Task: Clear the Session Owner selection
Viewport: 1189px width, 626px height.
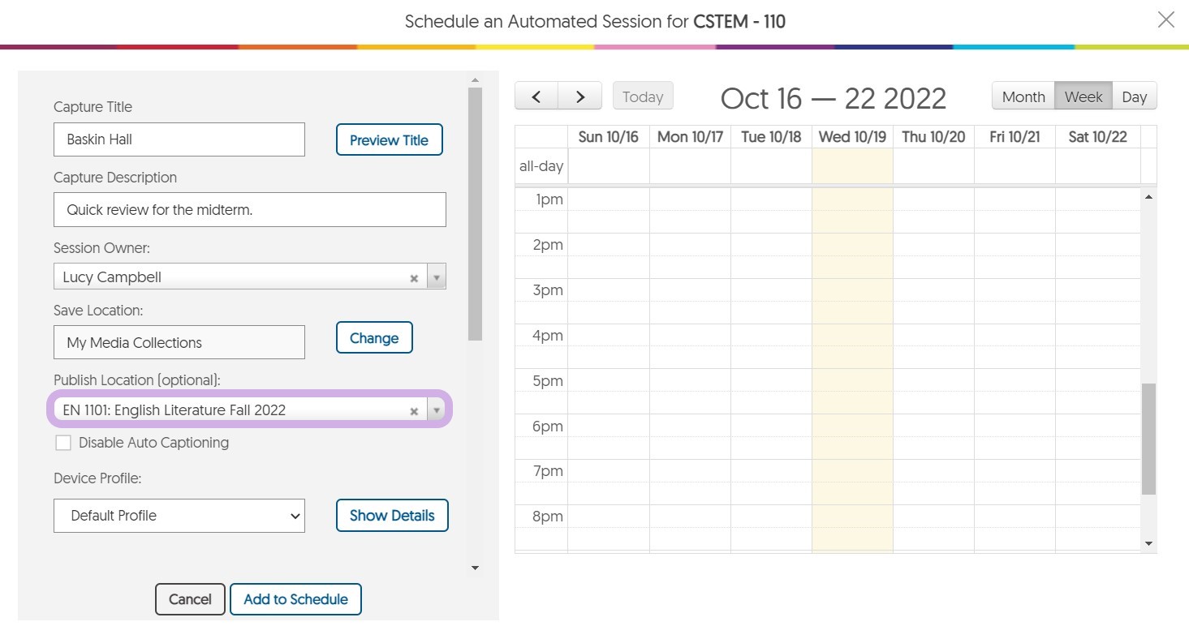Action: [x=414, y=278]
